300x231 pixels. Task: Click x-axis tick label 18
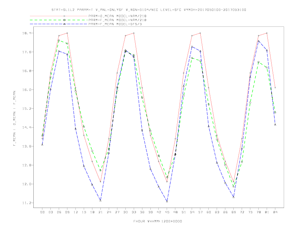coord(92,212)
